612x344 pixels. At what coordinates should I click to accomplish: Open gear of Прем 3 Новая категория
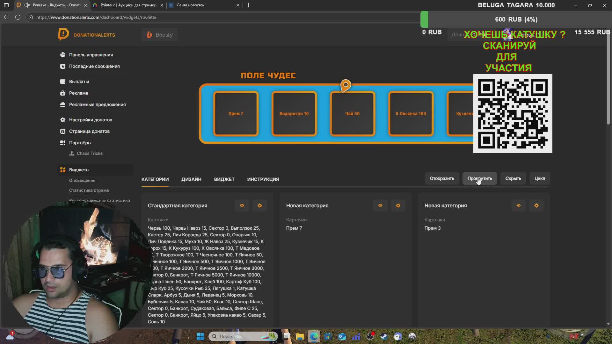click(x=536, y=205)
